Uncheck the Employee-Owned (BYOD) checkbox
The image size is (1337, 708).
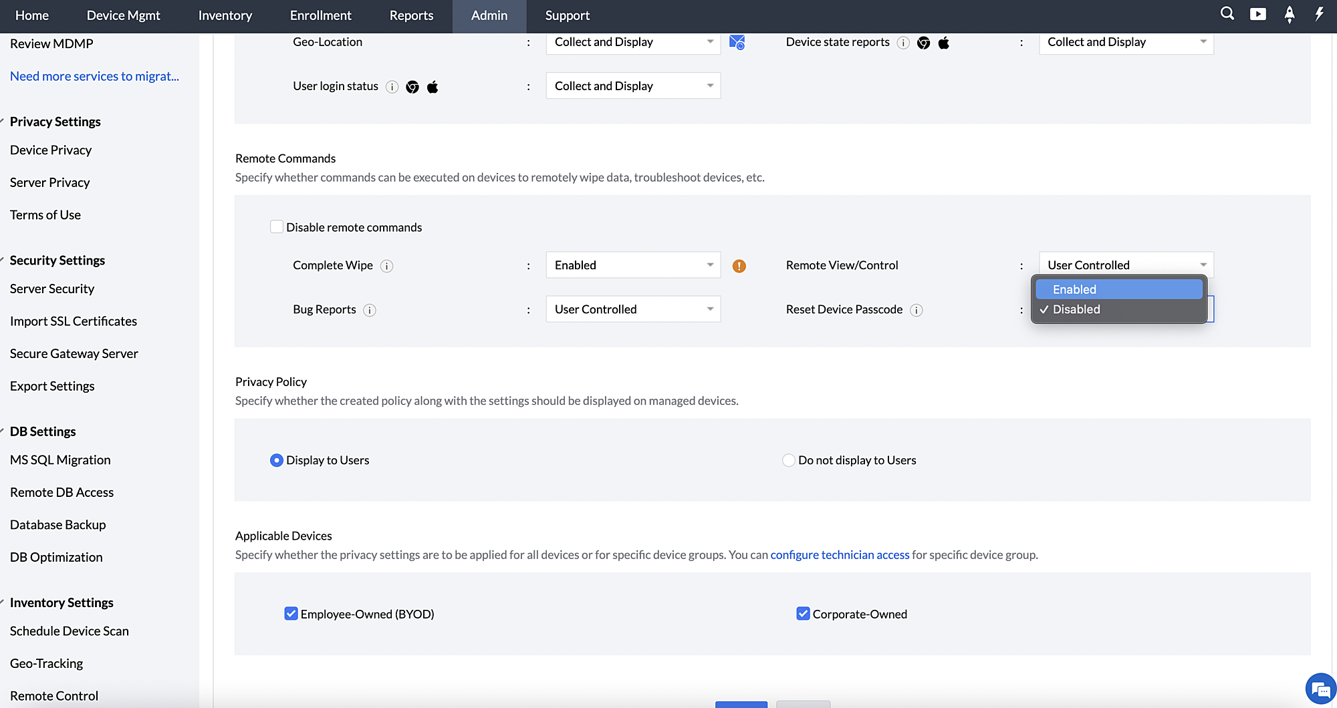(291, 614)
